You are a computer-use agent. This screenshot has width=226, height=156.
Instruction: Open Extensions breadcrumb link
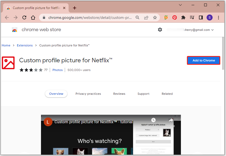tap(25, 45)
